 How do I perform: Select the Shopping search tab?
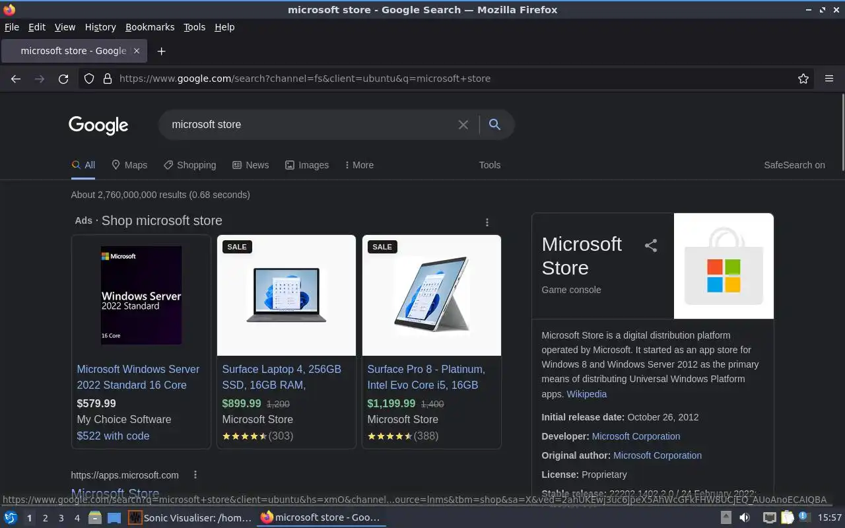click(x=190, y=165)
